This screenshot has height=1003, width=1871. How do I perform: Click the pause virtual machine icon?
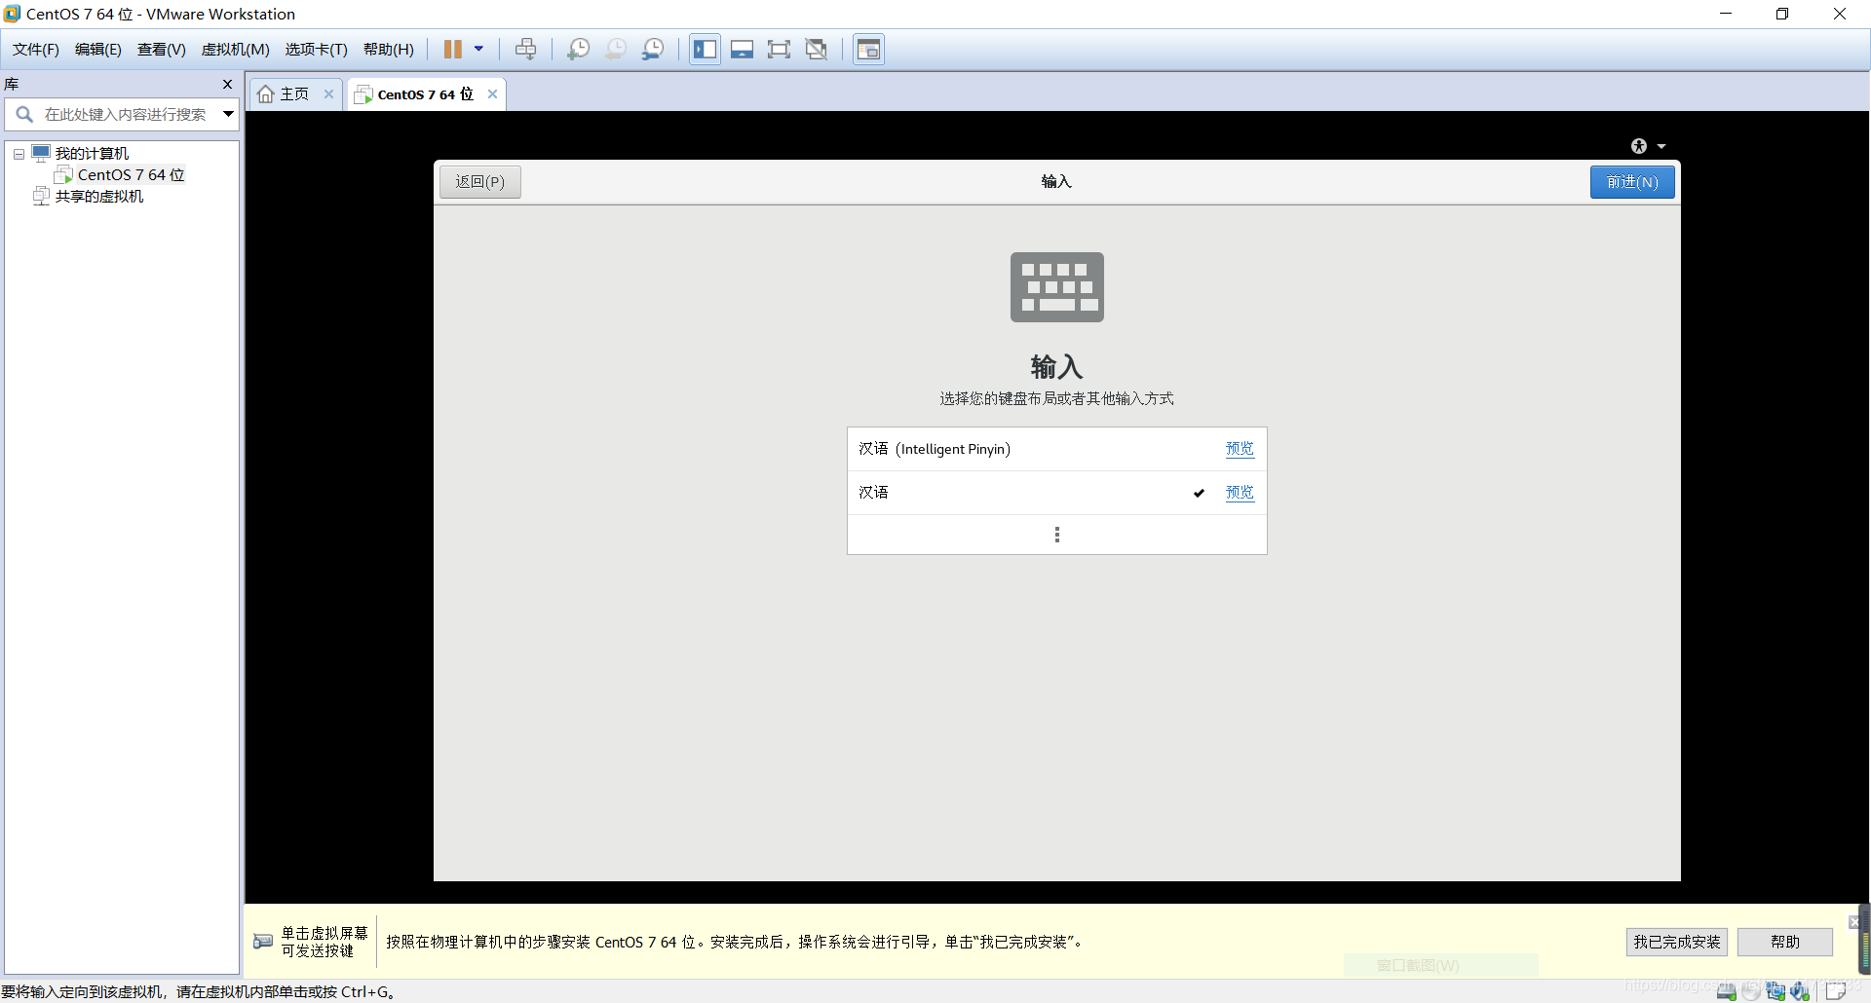[x=453, y=49]
